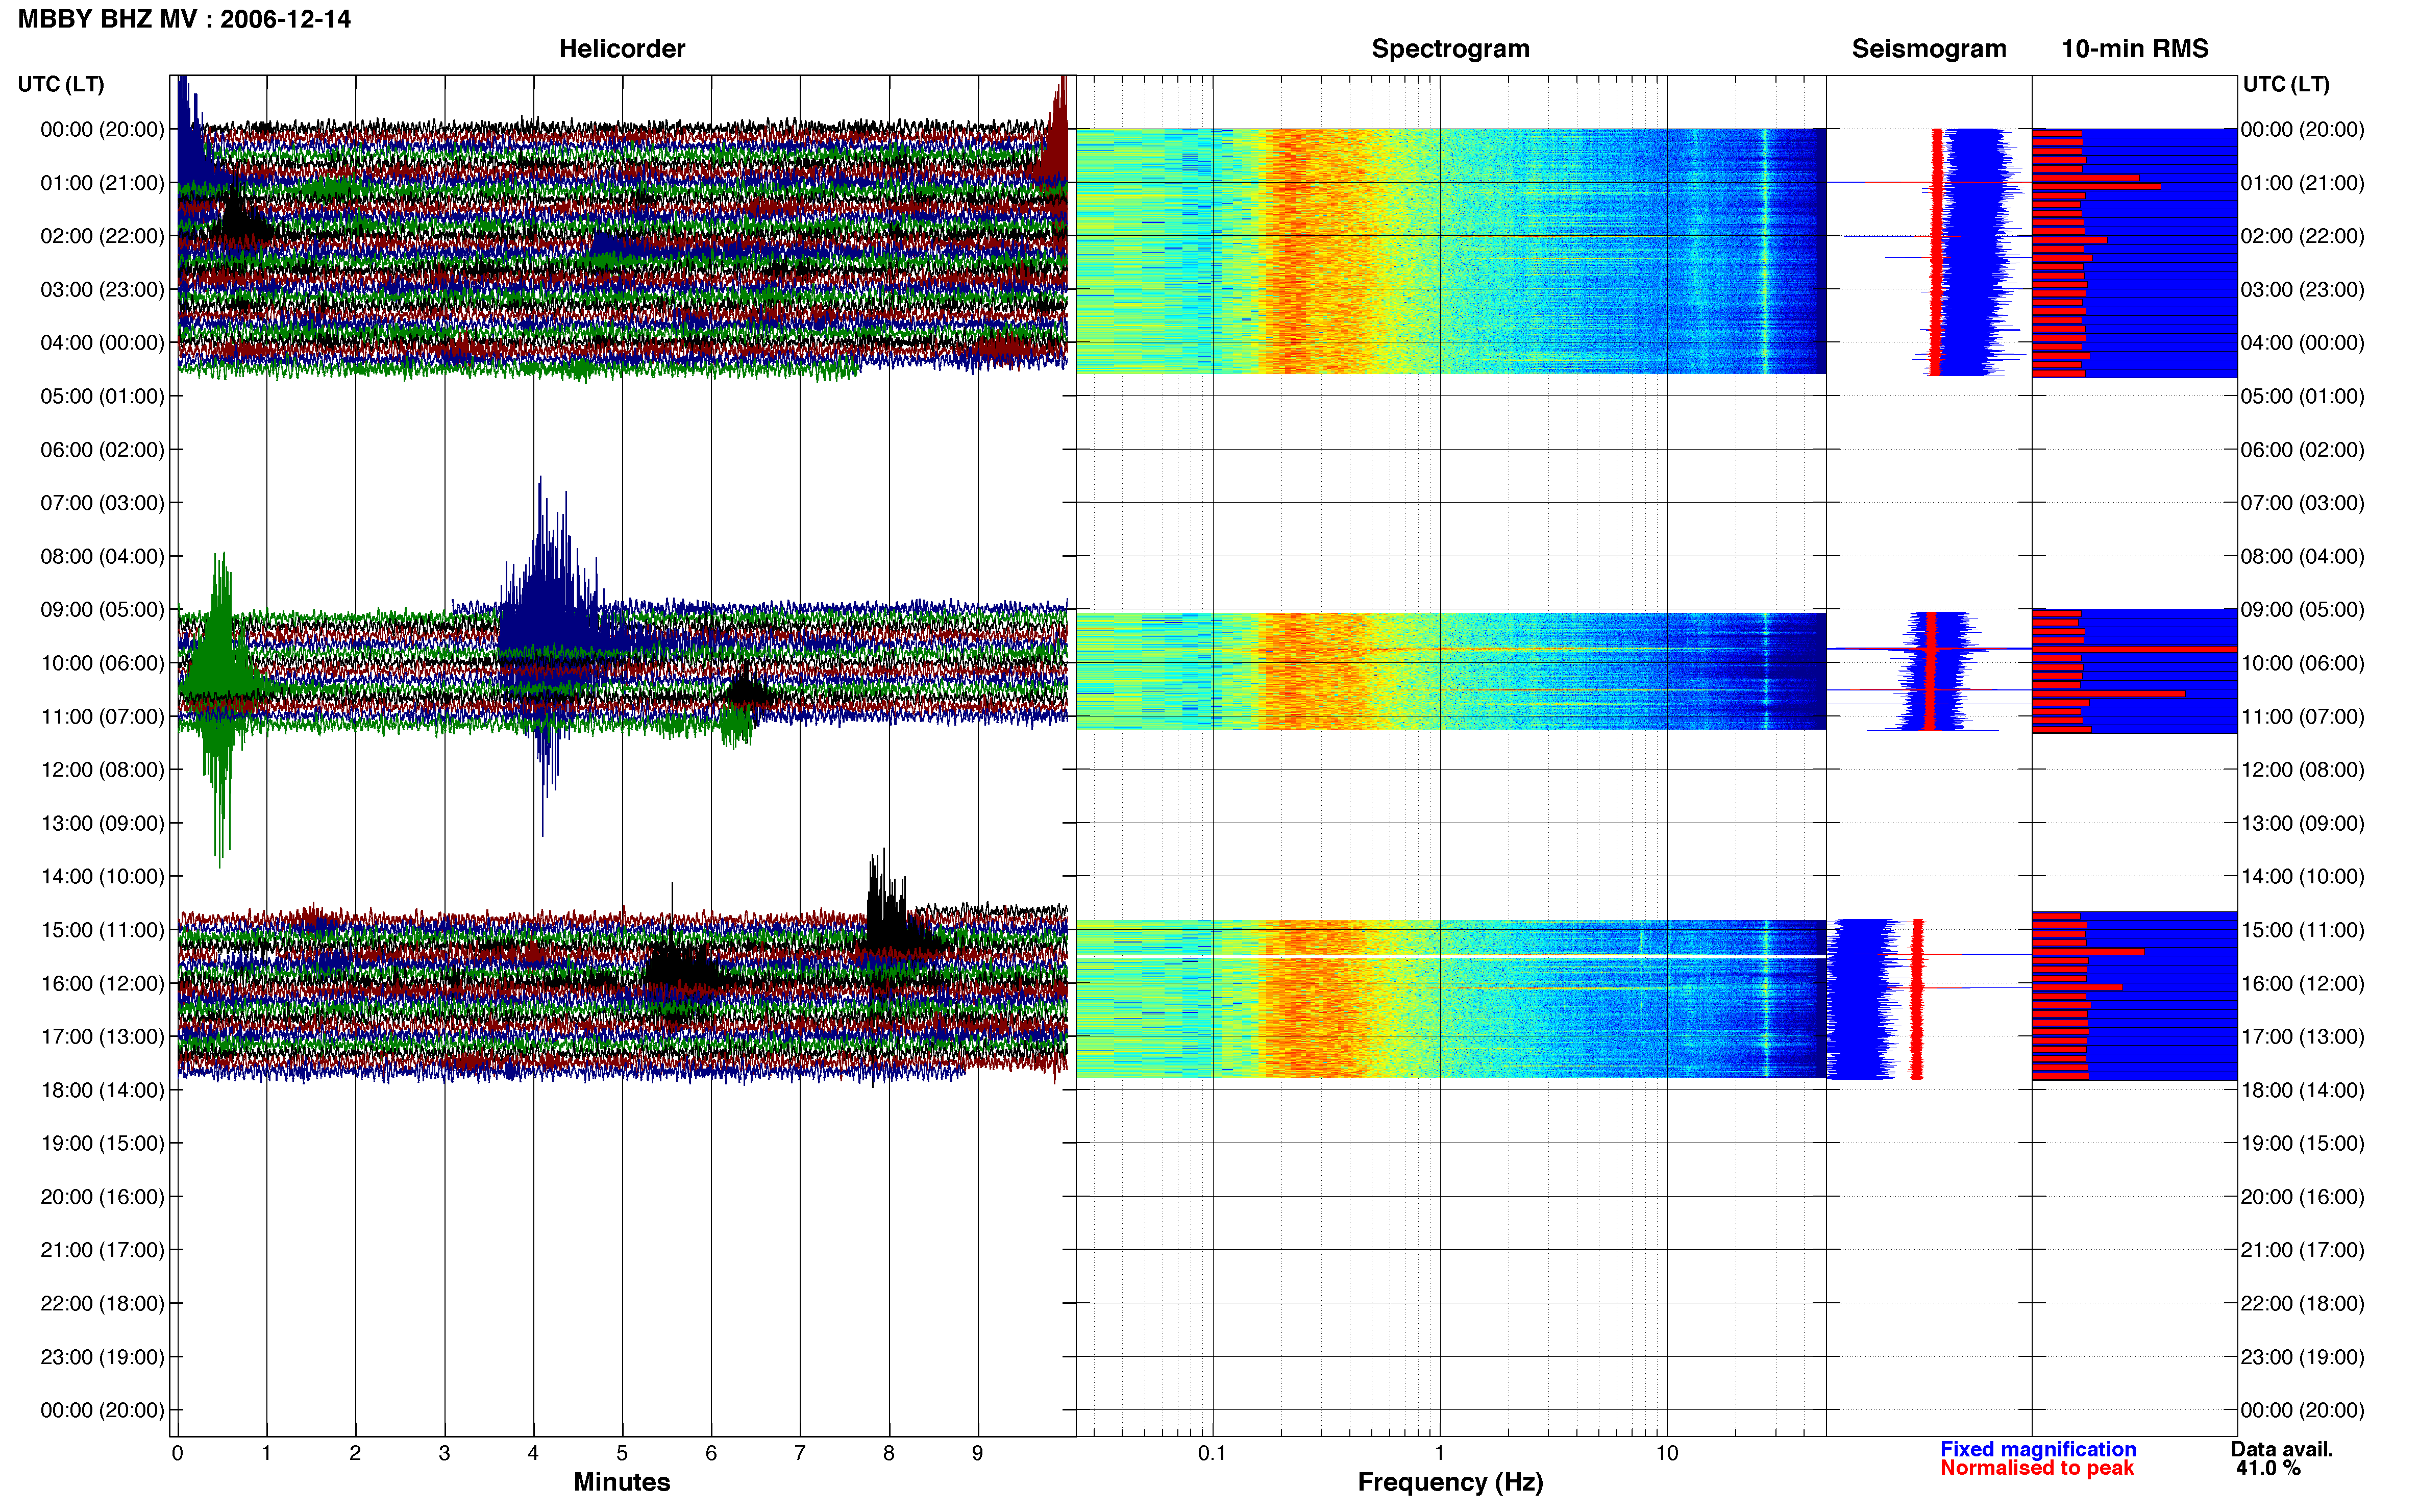Click left axis label "23:00 (19:00)"

coord(102,1357)
